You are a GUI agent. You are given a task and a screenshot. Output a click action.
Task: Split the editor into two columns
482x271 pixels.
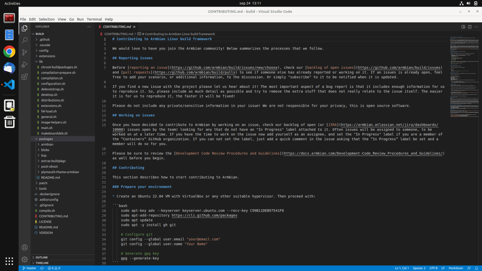[470, 27]
